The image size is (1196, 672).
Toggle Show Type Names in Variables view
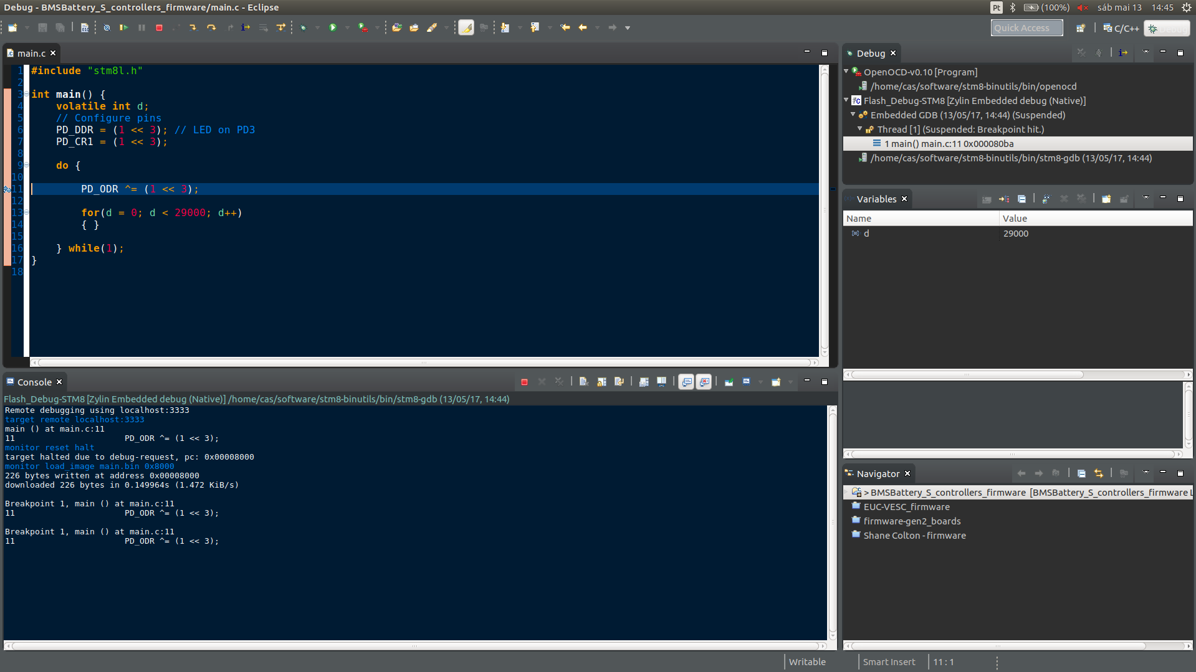(987, 199)
